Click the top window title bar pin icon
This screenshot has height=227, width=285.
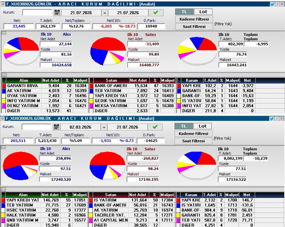pos(277,4)
